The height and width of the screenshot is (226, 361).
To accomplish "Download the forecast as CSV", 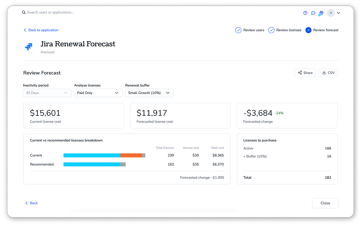I will [328, 73].
